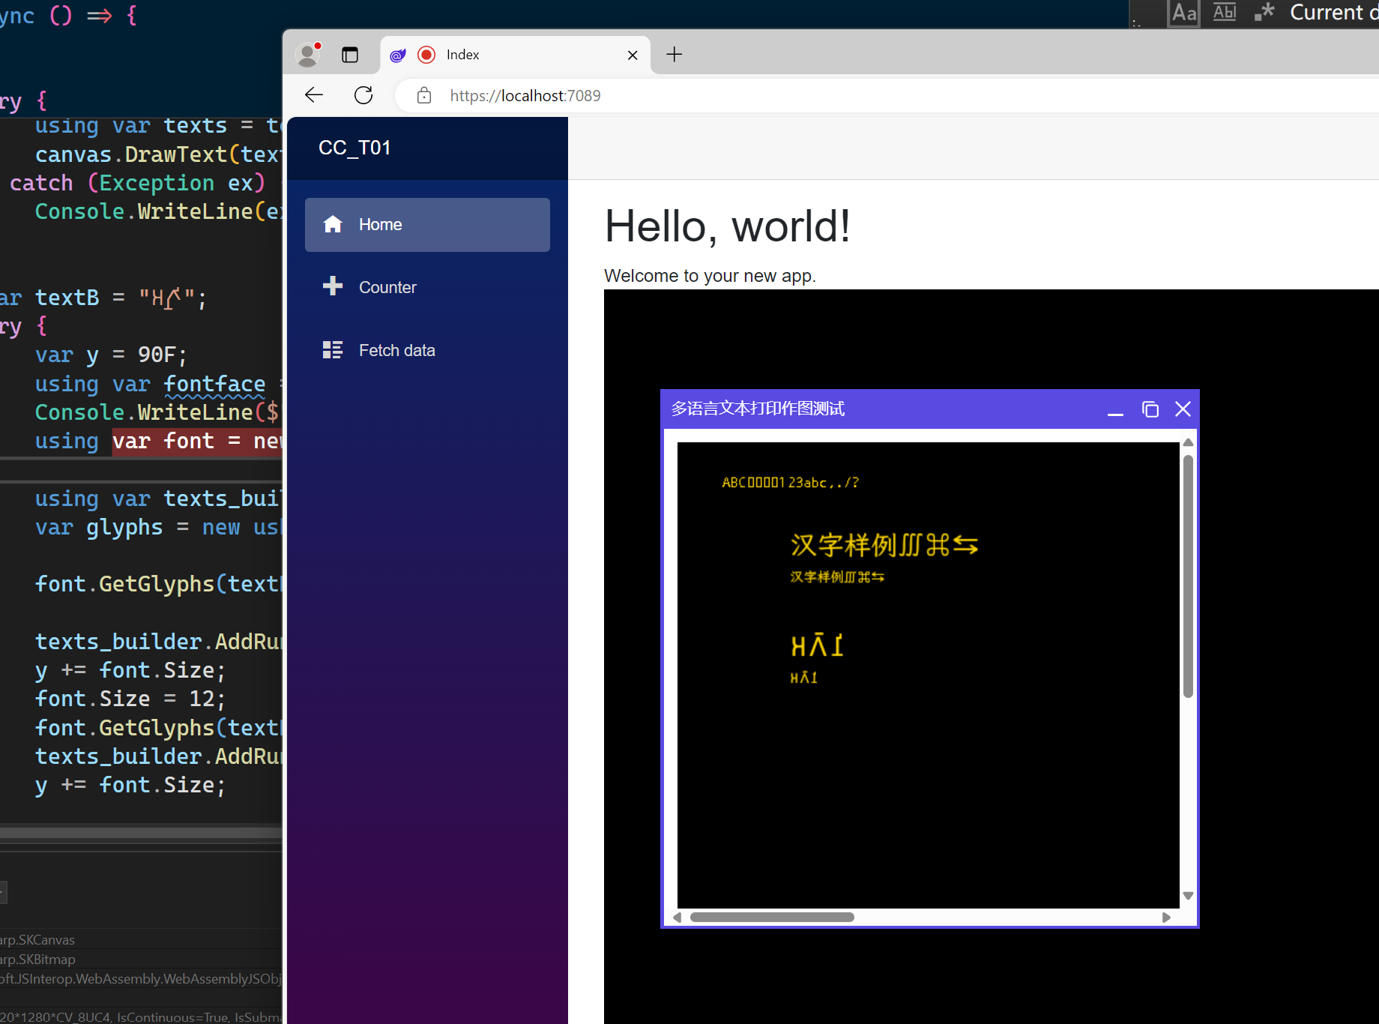
Task: Click inside the address bar
Action: pos(675,95)
